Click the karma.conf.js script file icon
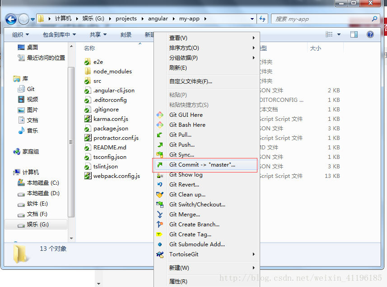Viewport: 387px width, 287px height. pos(88,119)
